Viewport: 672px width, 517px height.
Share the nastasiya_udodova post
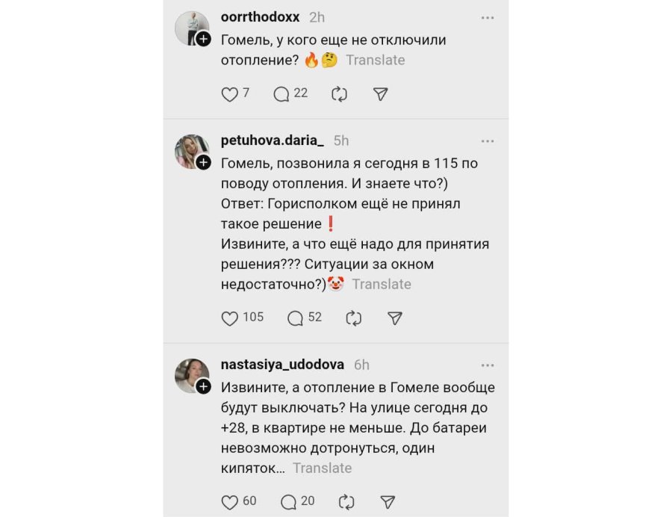point(388,502)
